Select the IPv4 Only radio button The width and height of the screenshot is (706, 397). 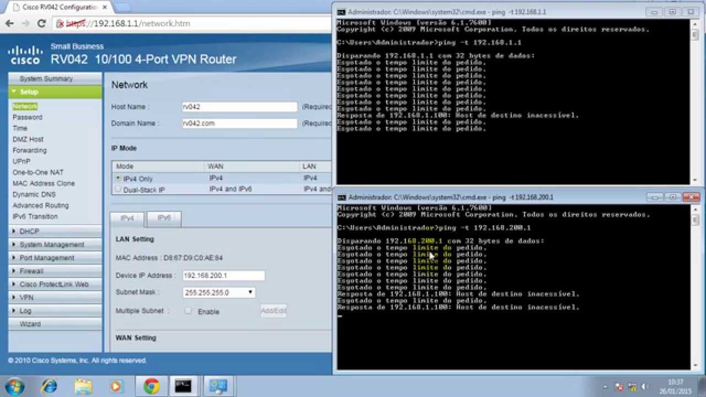[x=118, y=179]
